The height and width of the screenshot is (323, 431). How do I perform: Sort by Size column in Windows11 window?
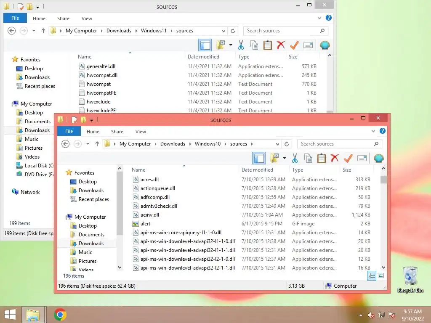(x=293, y=57)
